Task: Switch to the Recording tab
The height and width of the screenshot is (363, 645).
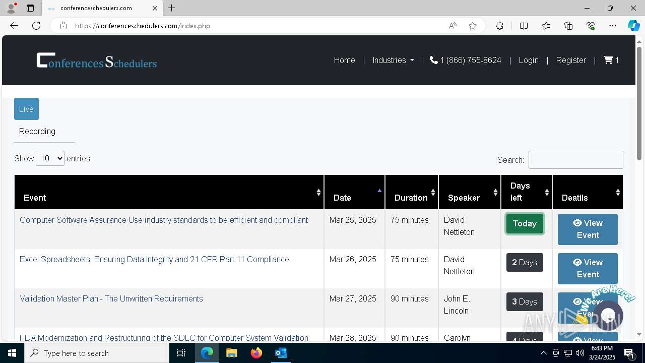Action: coord(37,131)
